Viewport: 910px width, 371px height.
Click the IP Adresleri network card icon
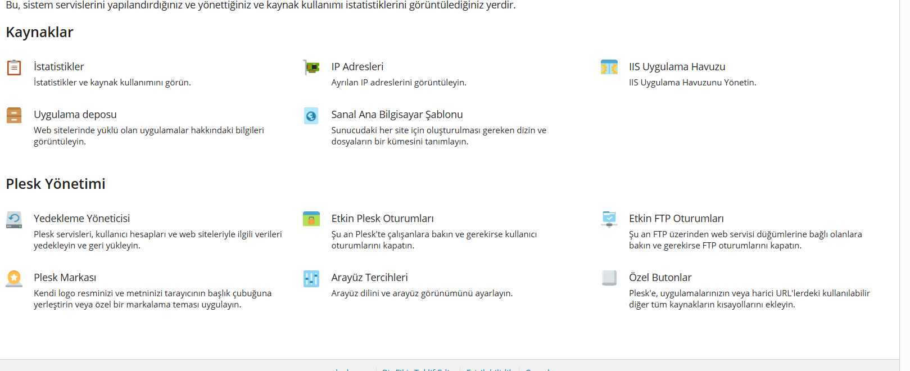pyautogui.click(x=311, y=67)
